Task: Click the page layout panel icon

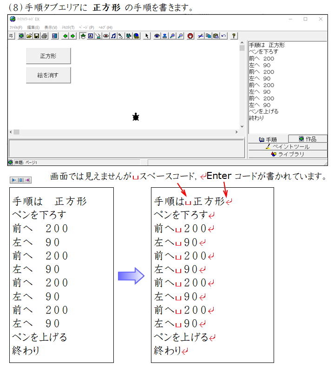Action: (55, 36)
